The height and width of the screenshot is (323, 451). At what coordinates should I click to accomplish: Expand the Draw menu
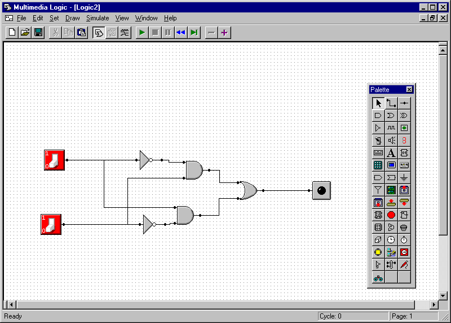point(72,18)
